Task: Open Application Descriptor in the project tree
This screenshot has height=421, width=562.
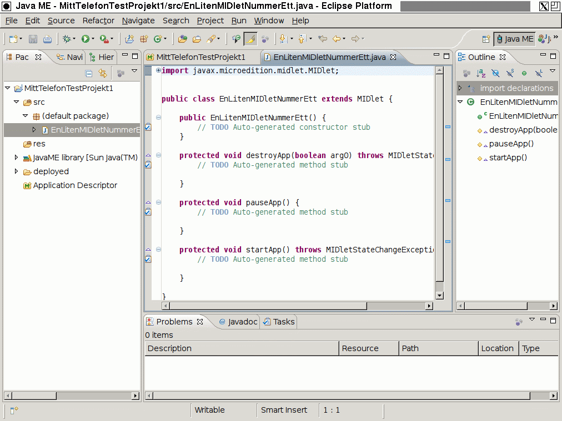Action: (75, 185)
